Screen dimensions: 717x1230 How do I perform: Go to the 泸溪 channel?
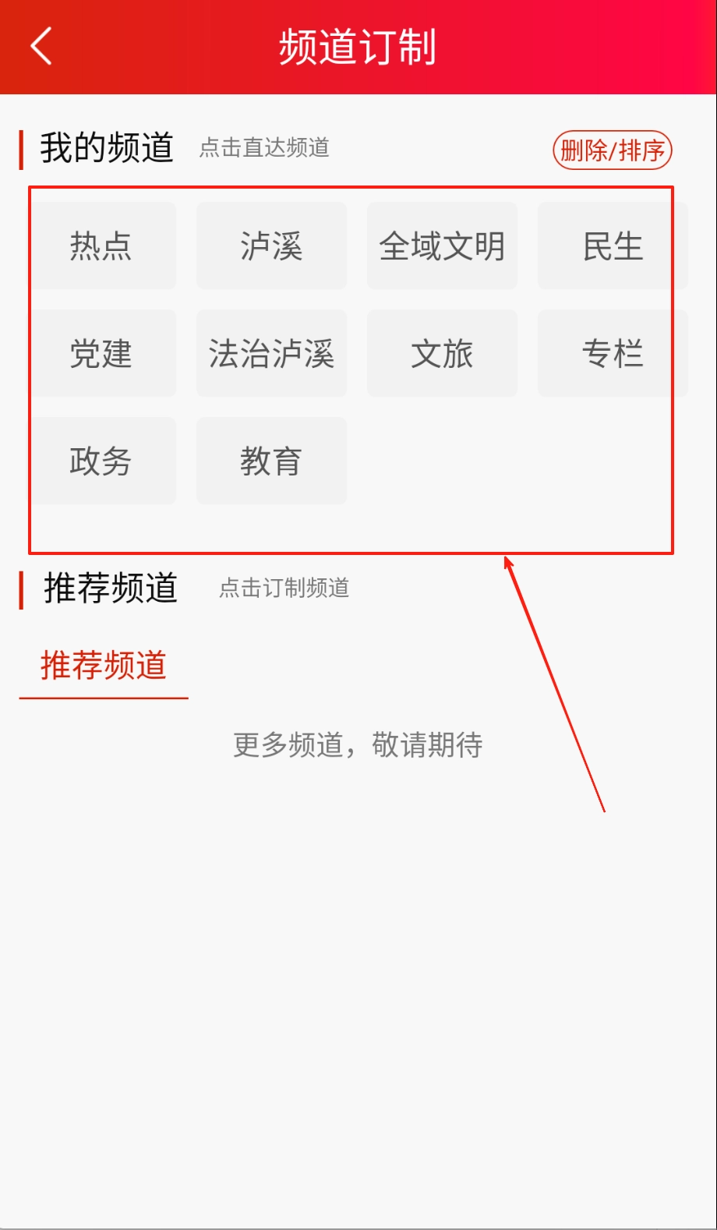tap(271, 246)
